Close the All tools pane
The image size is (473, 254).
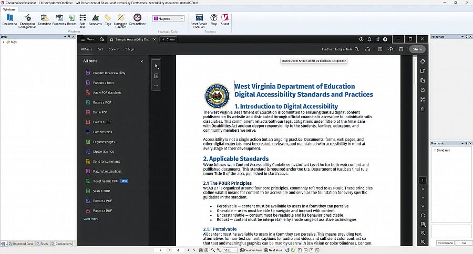click(x=141, y=61)
